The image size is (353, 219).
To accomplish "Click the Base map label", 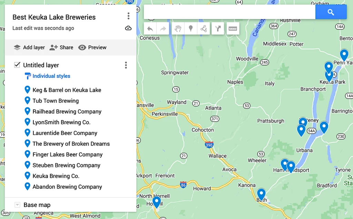I will 37,205.
